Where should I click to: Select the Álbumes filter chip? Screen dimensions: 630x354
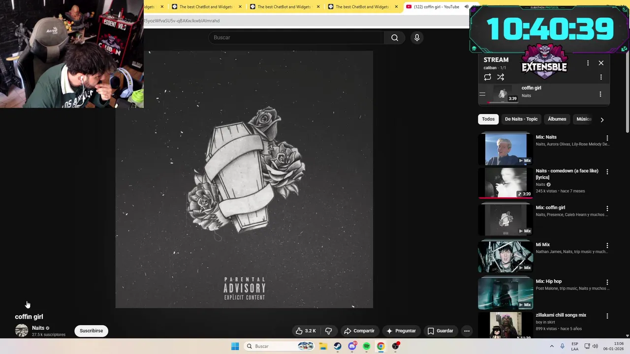click(557, 119)
